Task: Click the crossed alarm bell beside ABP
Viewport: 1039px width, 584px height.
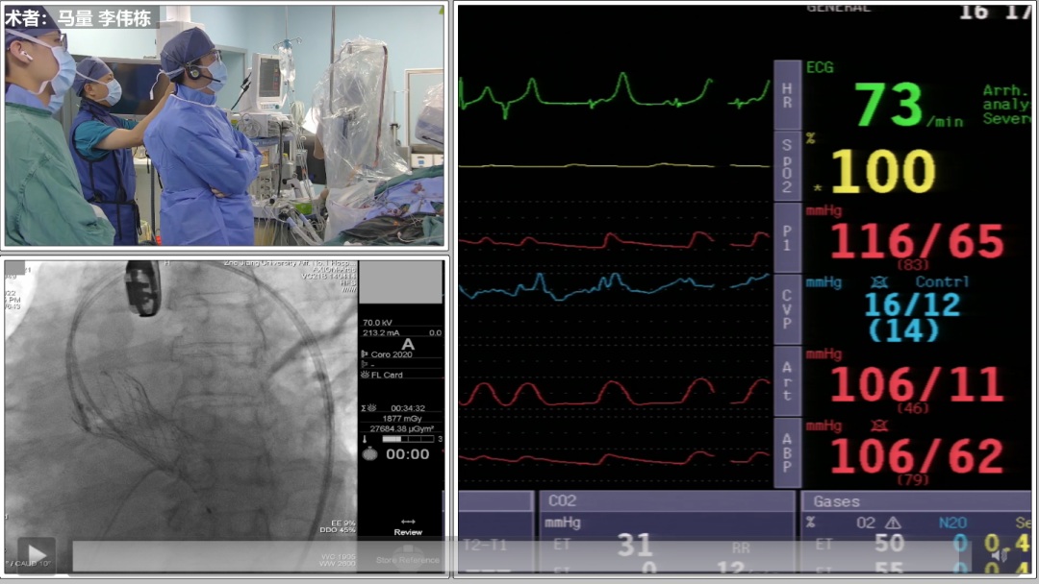Action: tap(879, 426)
